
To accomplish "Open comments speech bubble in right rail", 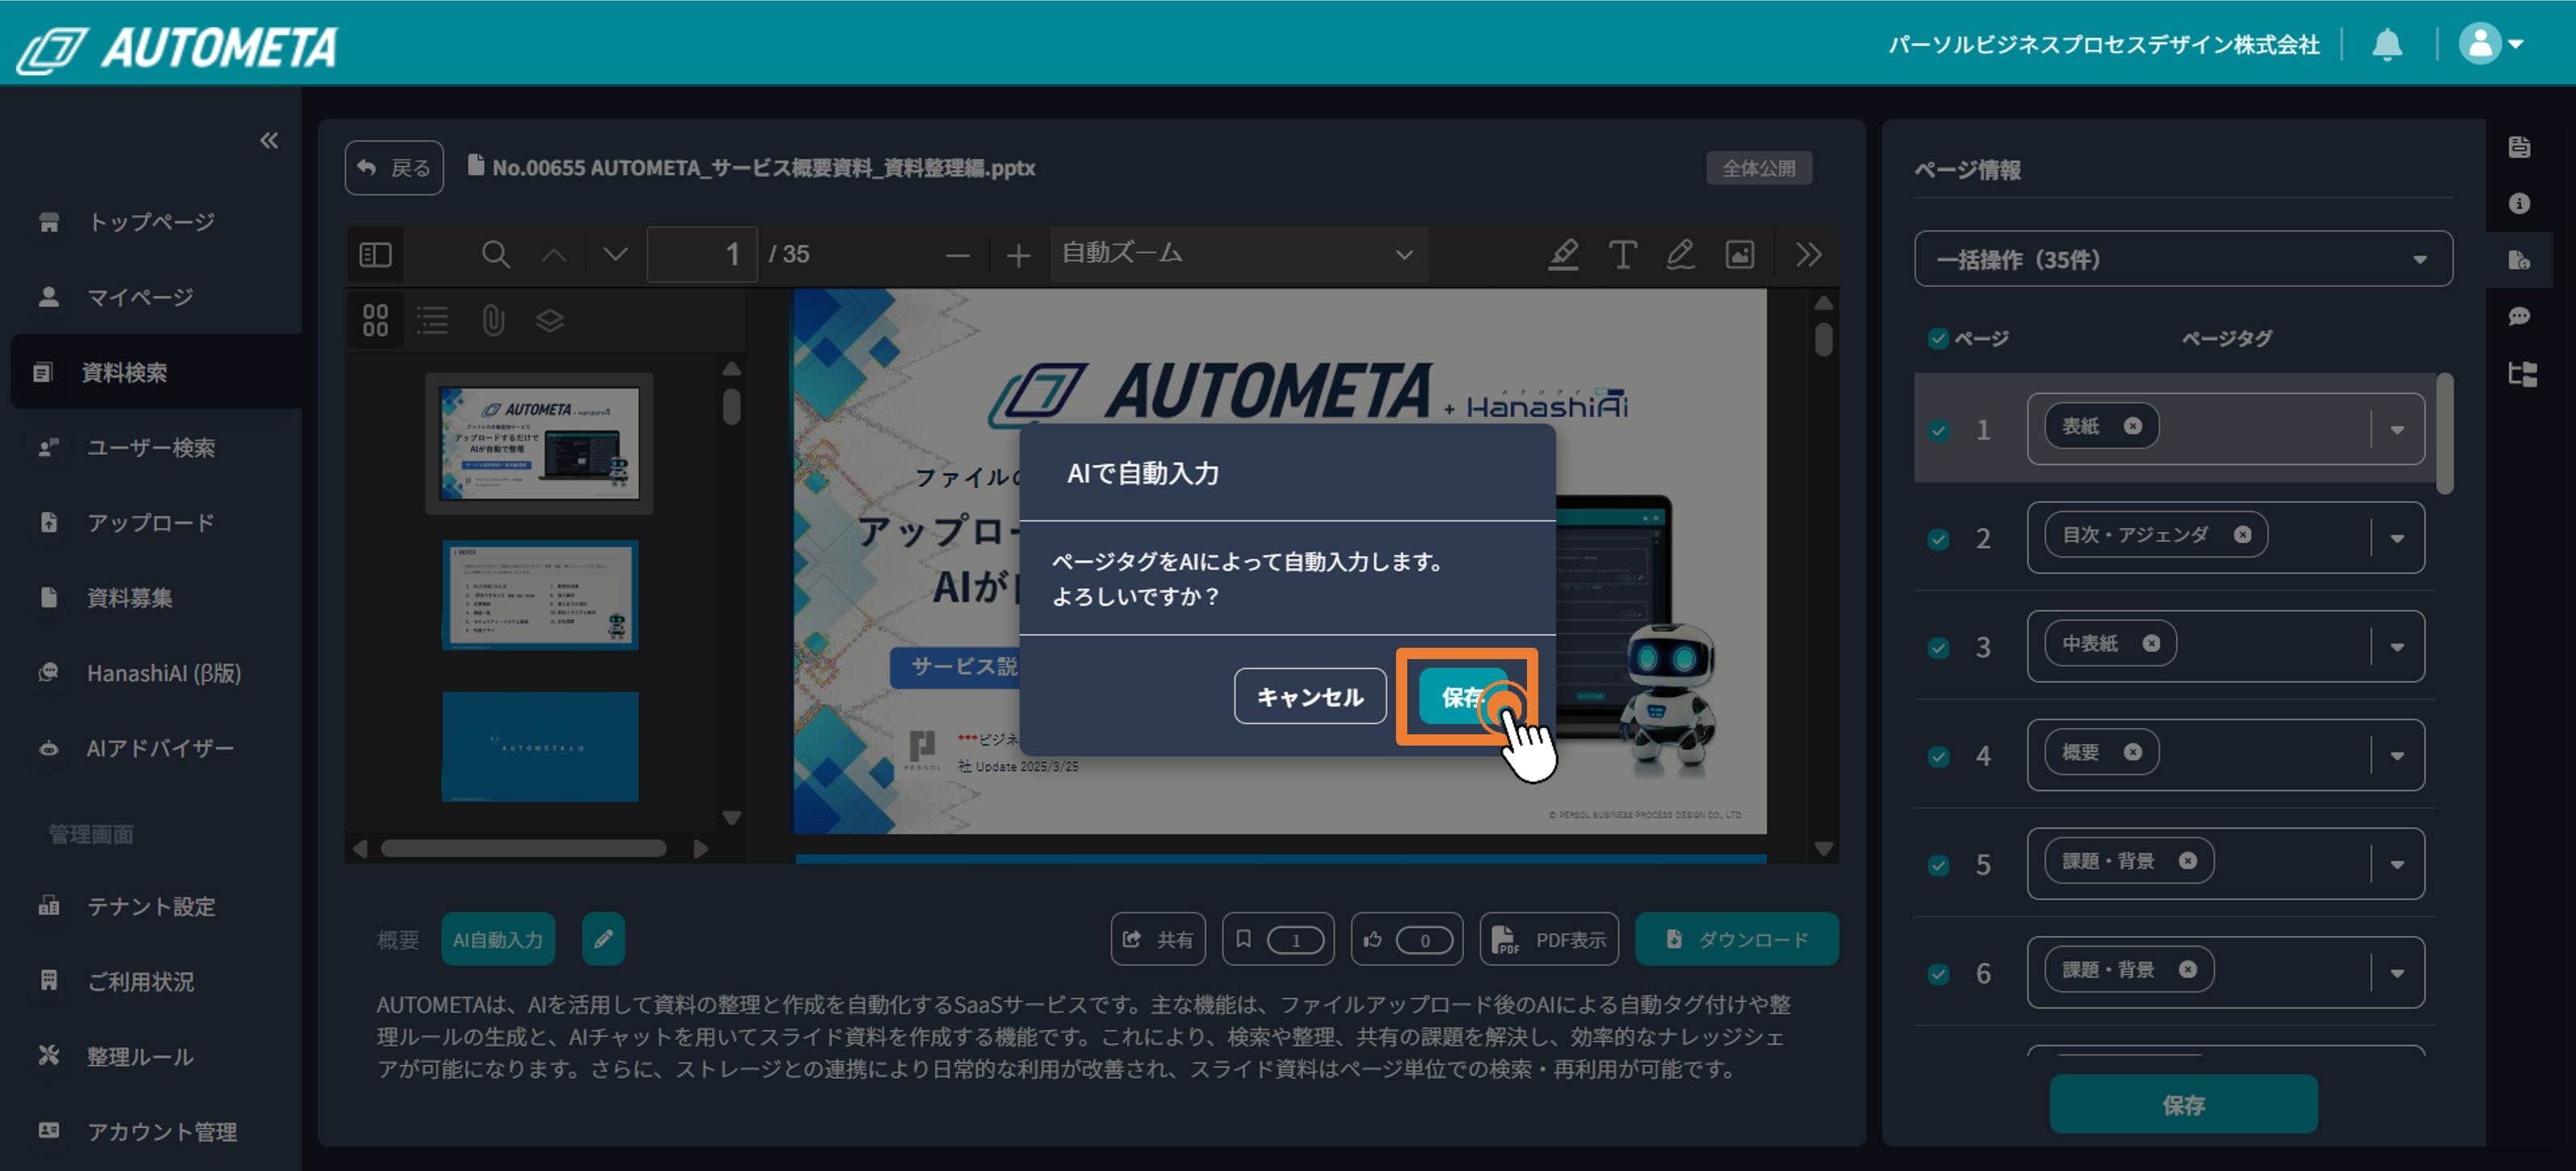I will tap(2519, 317).
